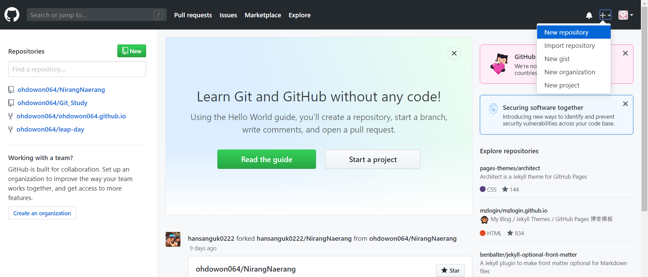648x277 pixels.
Task: Open Securing software together heading
Action: (x=543, y=107)
